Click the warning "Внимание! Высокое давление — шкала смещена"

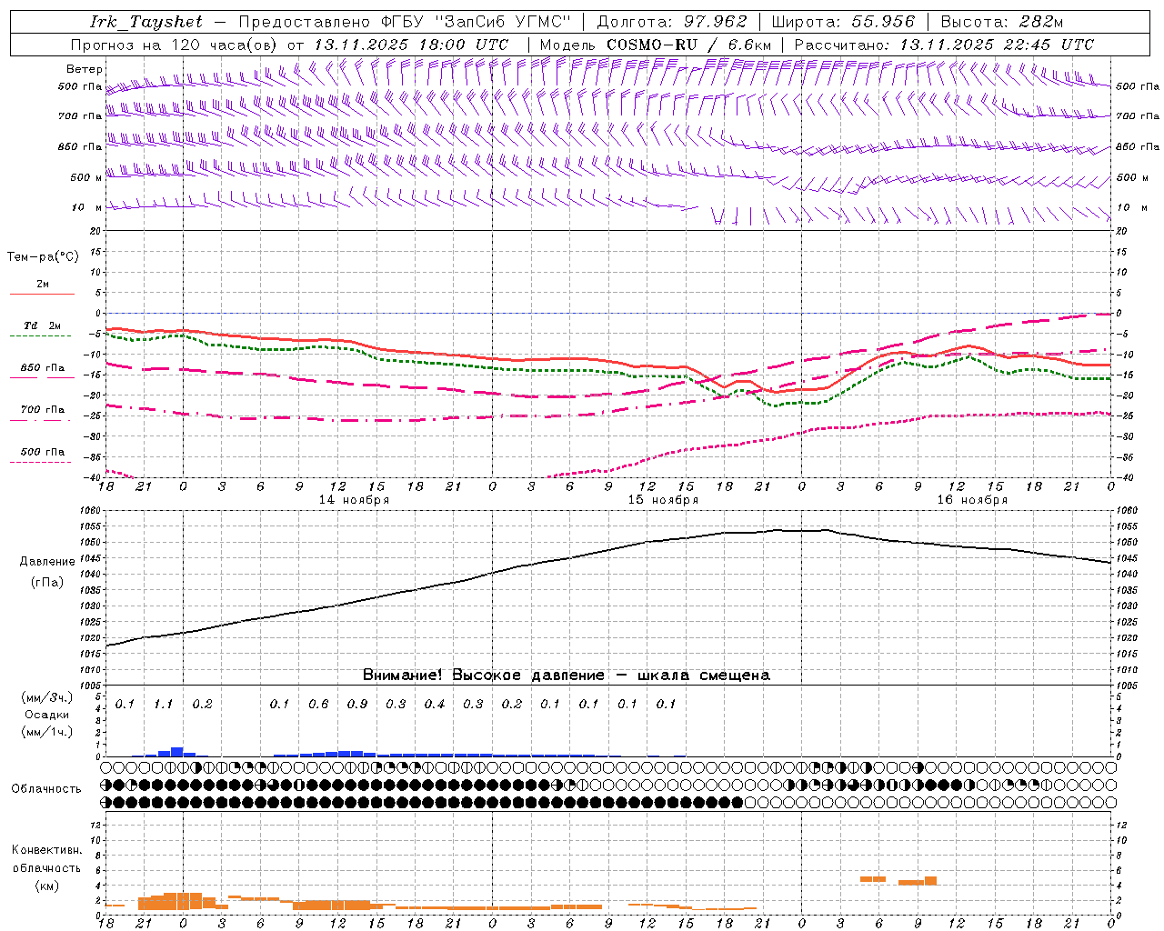(x=566, y=676)
